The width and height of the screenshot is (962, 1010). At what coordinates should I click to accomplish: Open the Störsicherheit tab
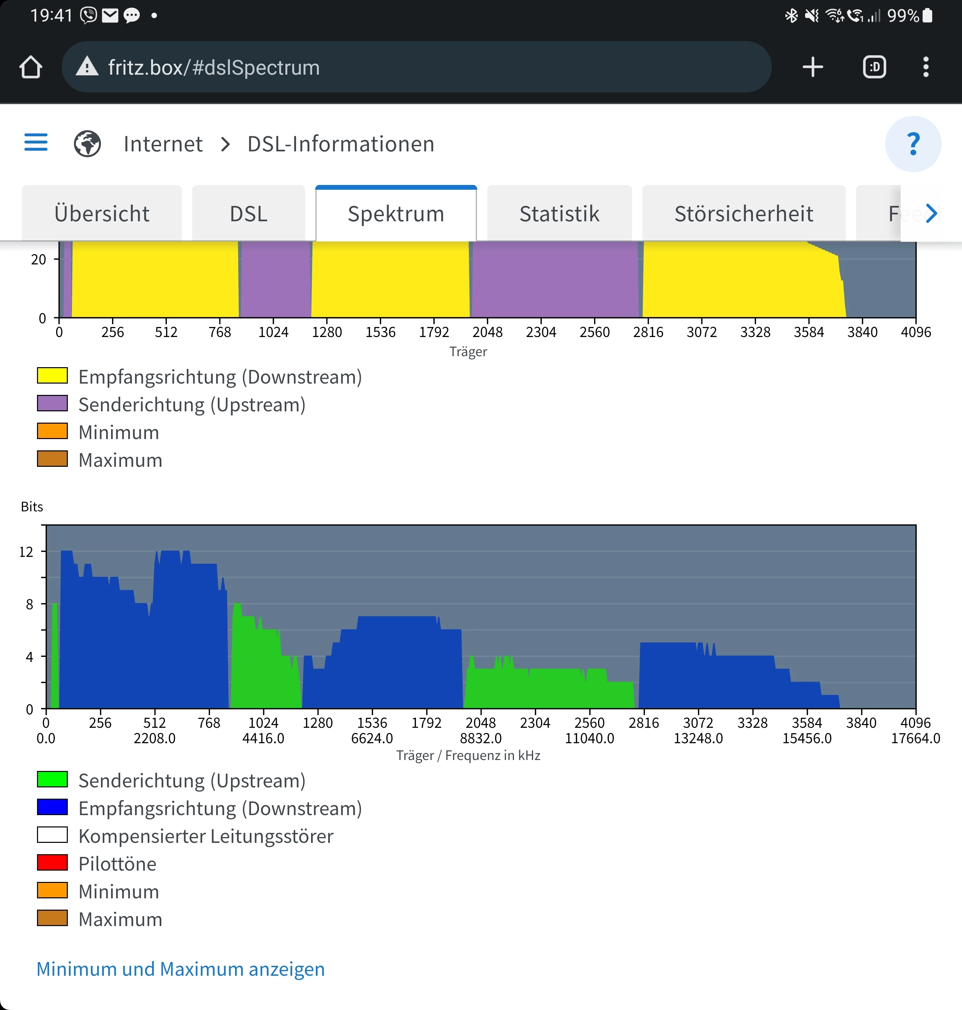[x=743, y=214]
